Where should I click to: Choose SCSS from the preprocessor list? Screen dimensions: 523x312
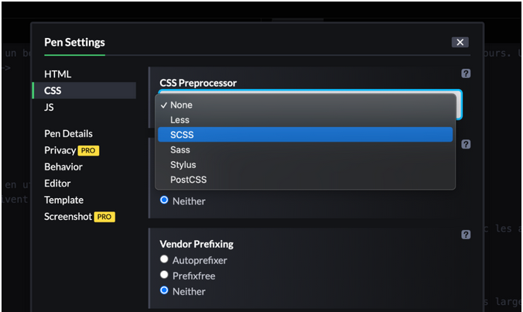tap(181, 135)
